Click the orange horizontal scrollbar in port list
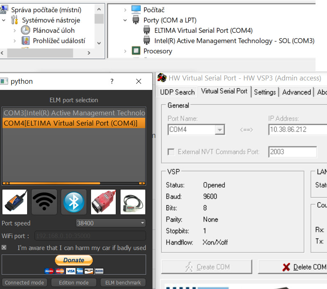This screenshot has width=327, height=289. click(x=54, y=183)
